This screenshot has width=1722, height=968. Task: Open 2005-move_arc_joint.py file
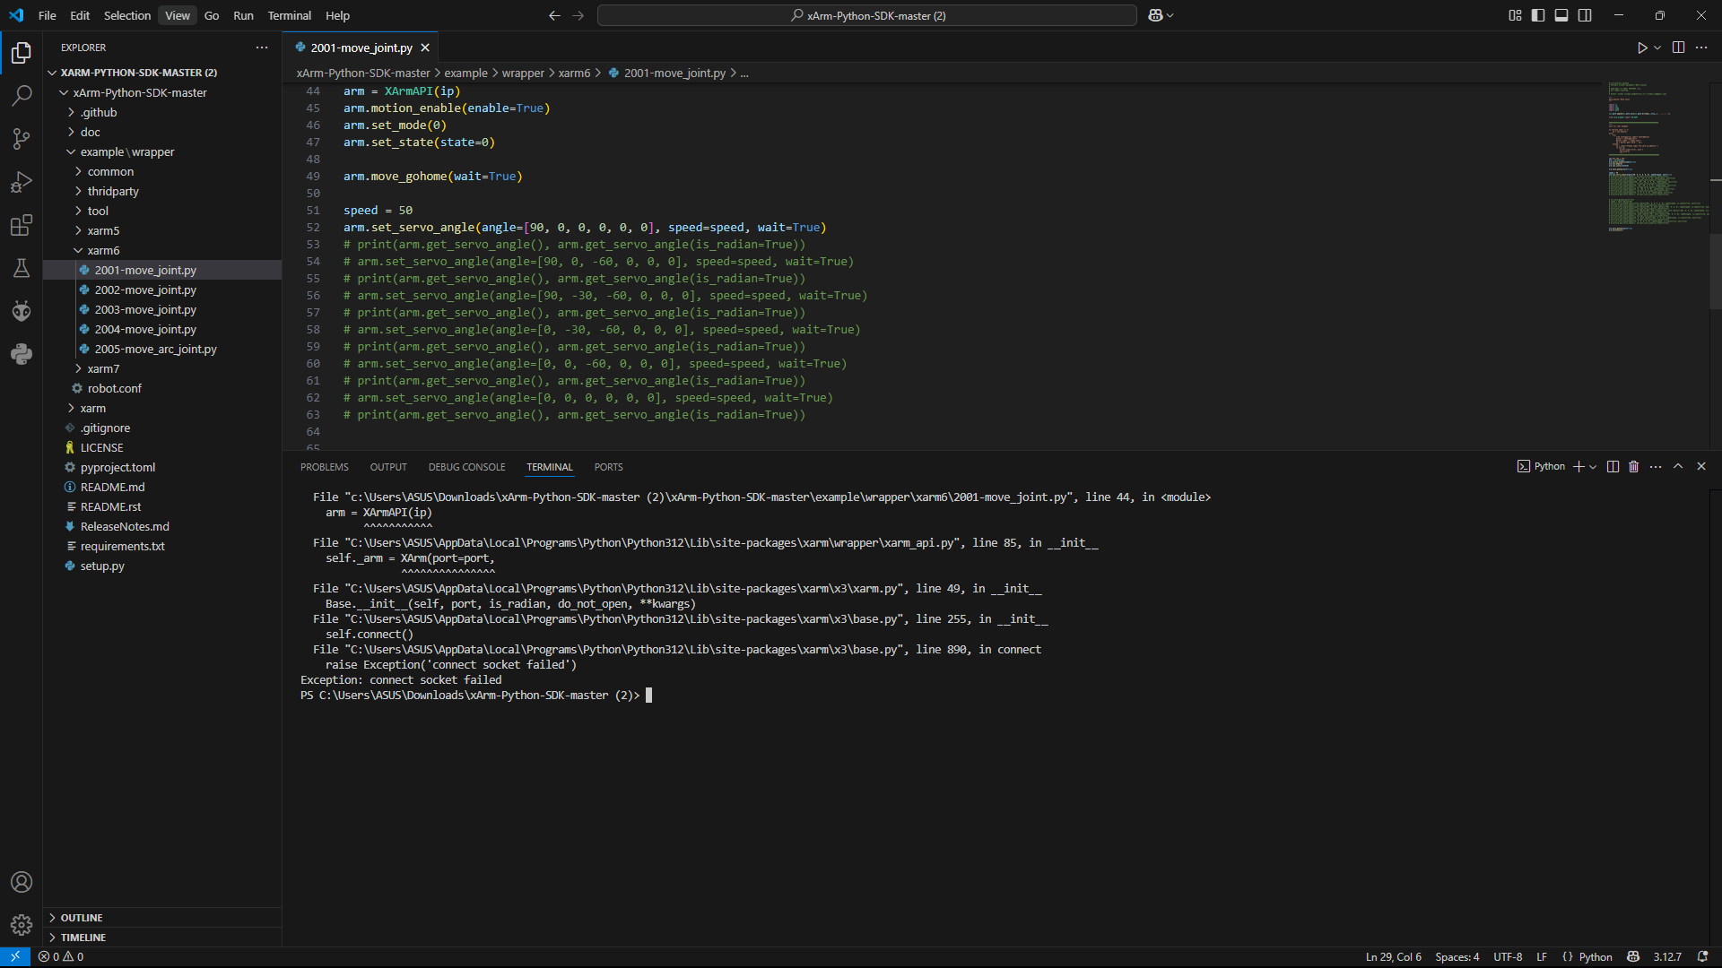click(156, 349)
